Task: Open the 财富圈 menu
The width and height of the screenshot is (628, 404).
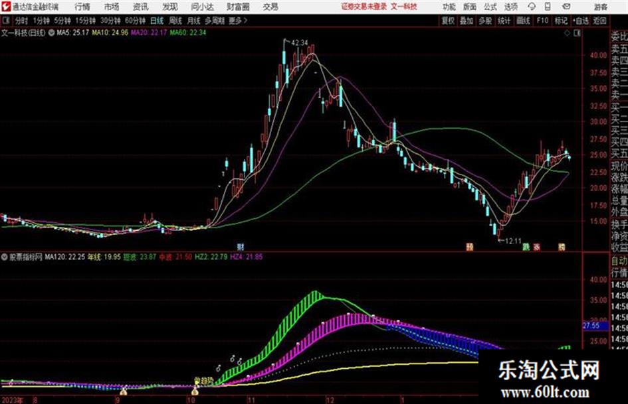Action: click(238, 7)
